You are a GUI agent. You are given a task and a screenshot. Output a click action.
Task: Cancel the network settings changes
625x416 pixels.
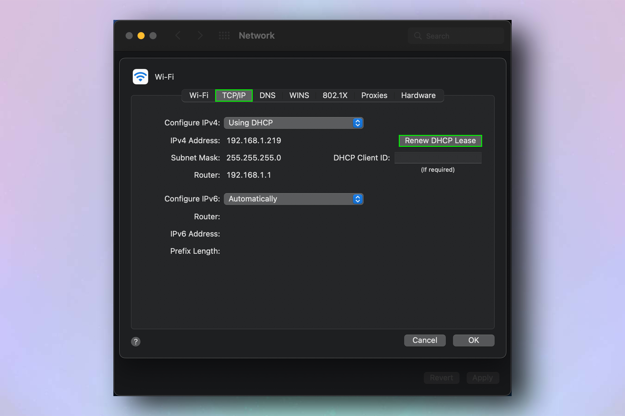coord(425,340)
